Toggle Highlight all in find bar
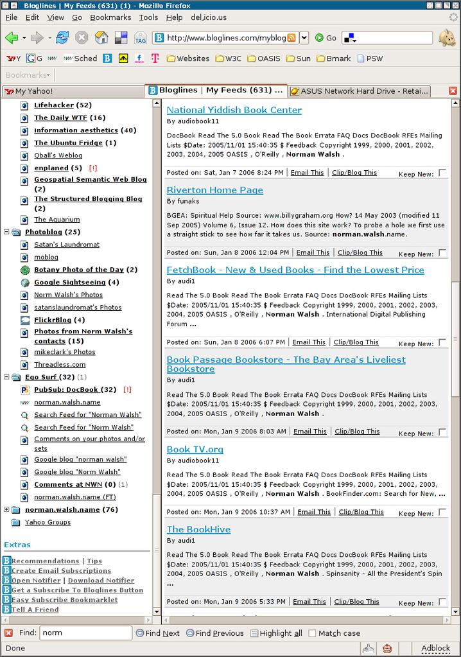The height and width of the screenshot is (657, 461). click(276, 633)
